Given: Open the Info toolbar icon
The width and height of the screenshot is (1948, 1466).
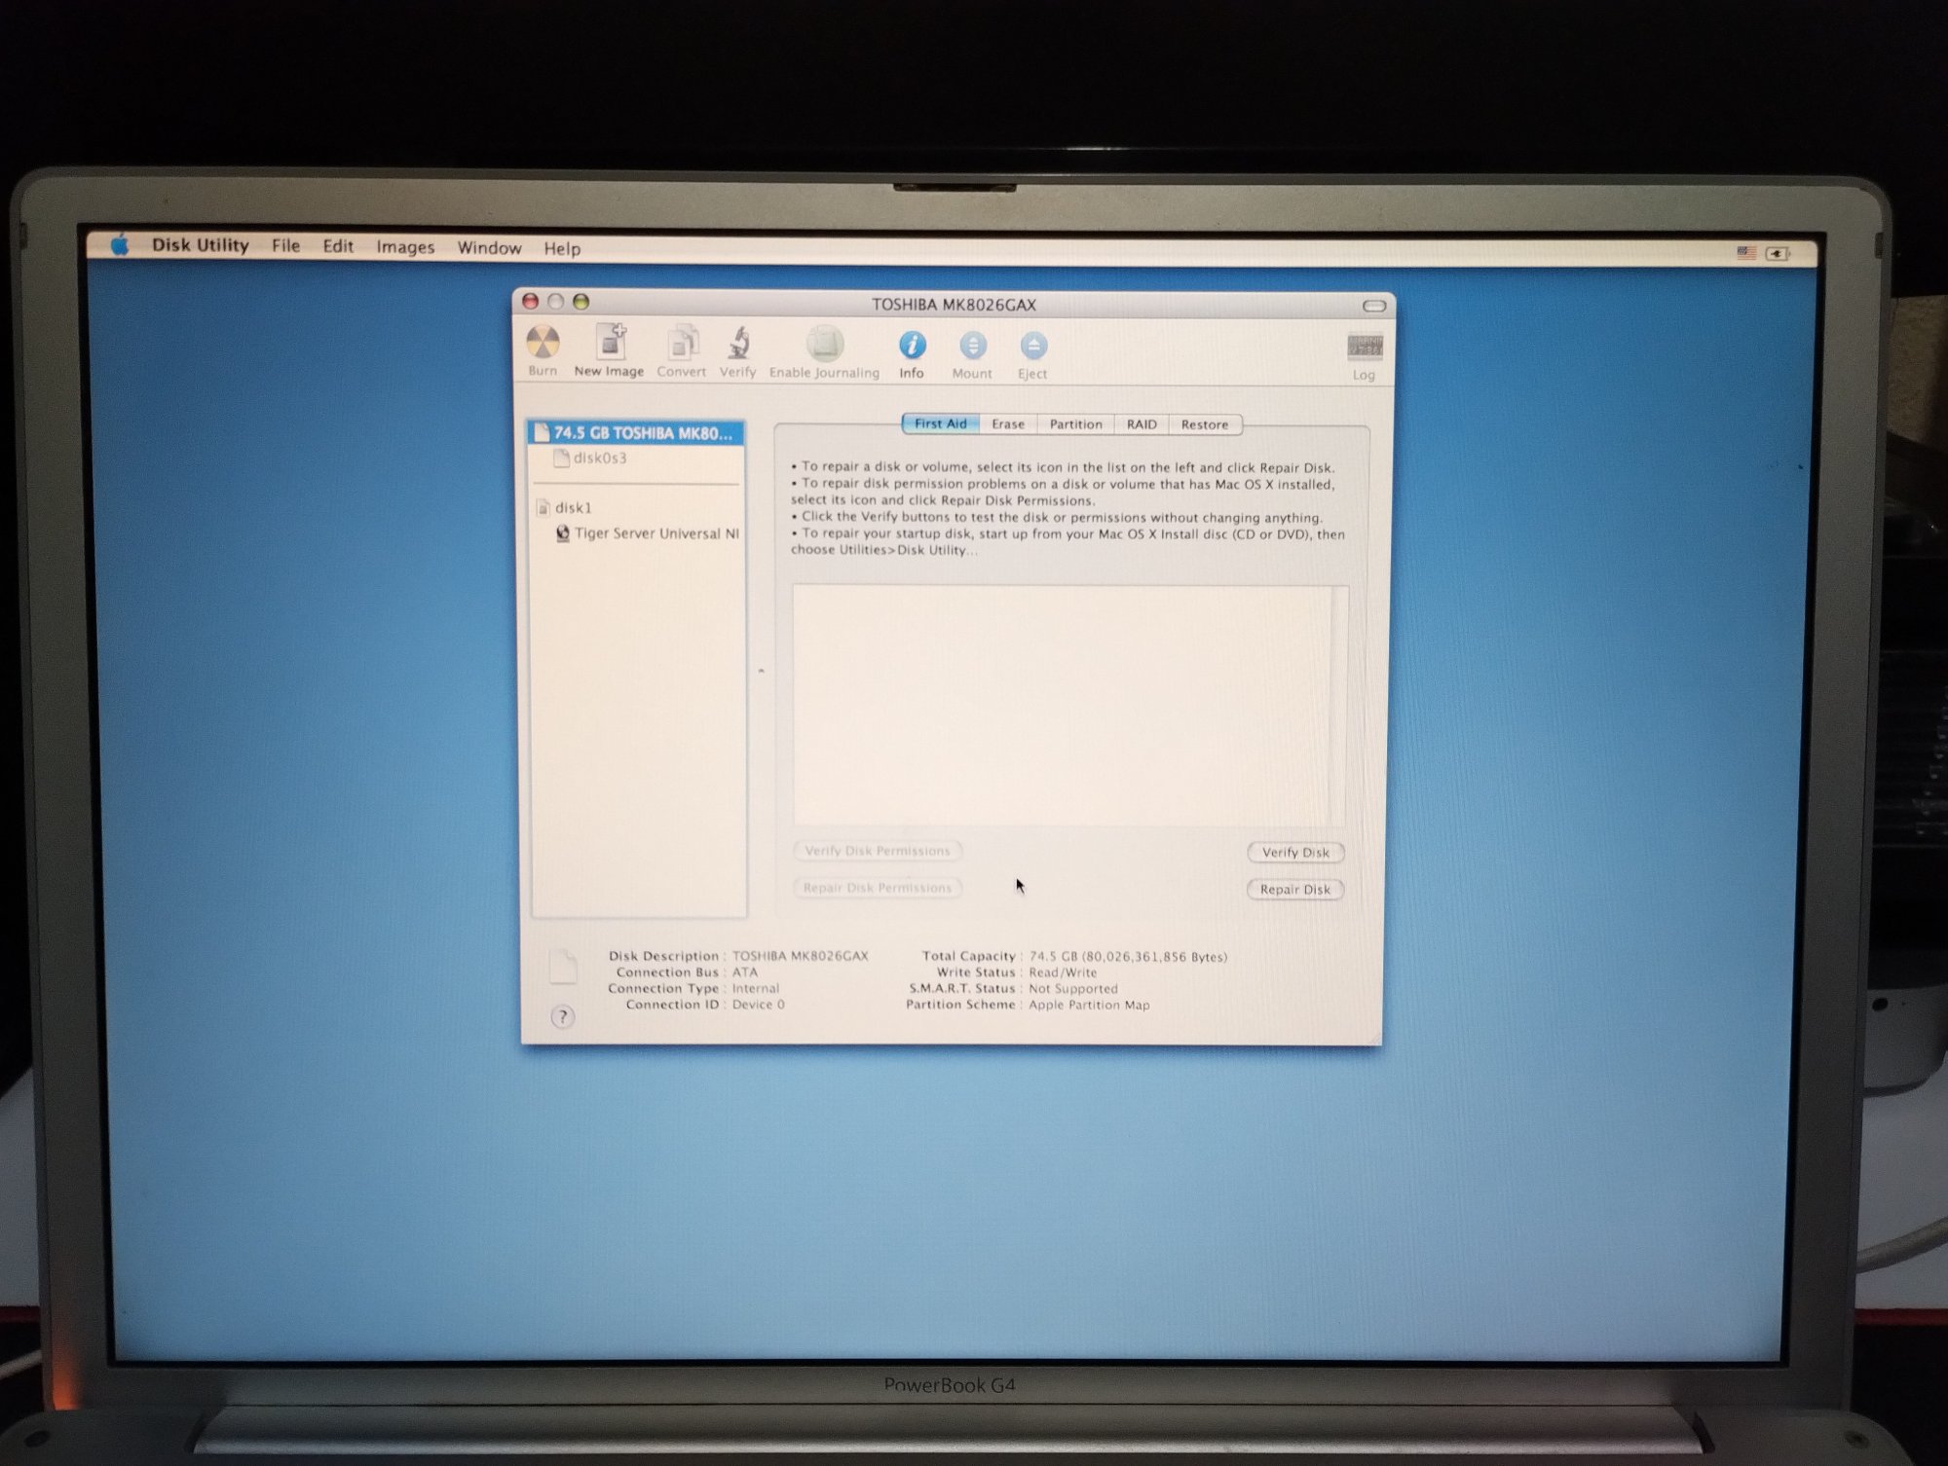Looking at the screenshot, I should [912, 347].
